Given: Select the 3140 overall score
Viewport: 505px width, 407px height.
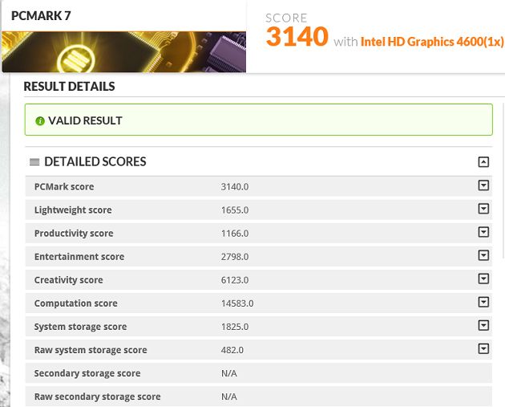Looking at the screenshot, I should click(x=297, y=36).
